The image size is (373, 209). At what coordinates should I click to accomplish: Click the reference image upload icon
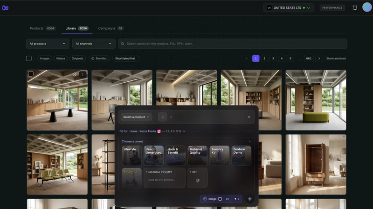pos(197,181)
